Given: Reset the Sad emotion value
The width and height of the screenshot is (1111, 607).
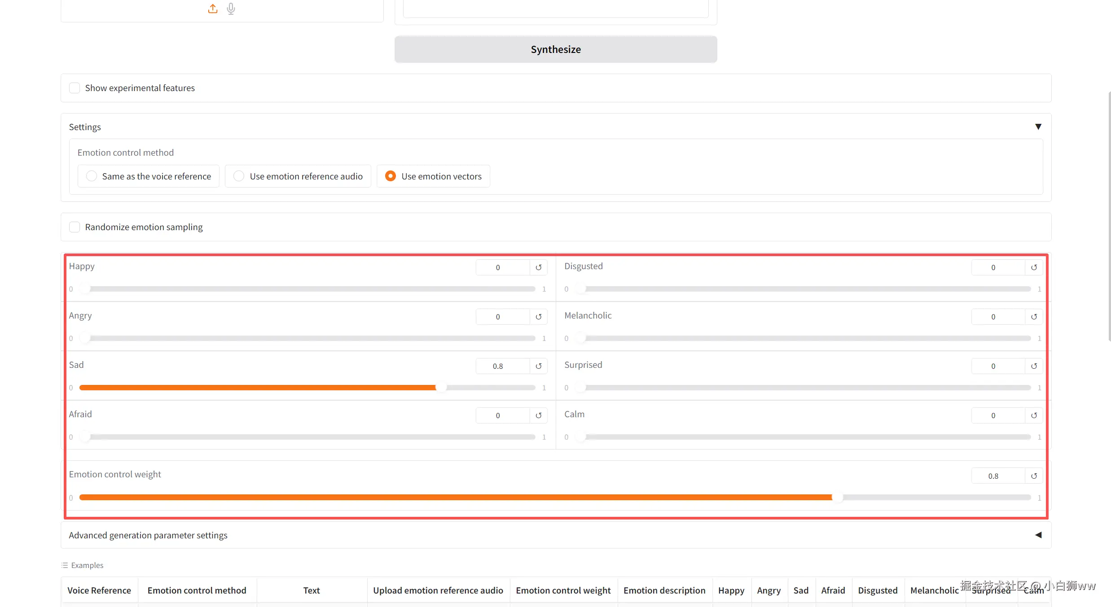Looking at the screenshot, I should click(x=539, y=366).
